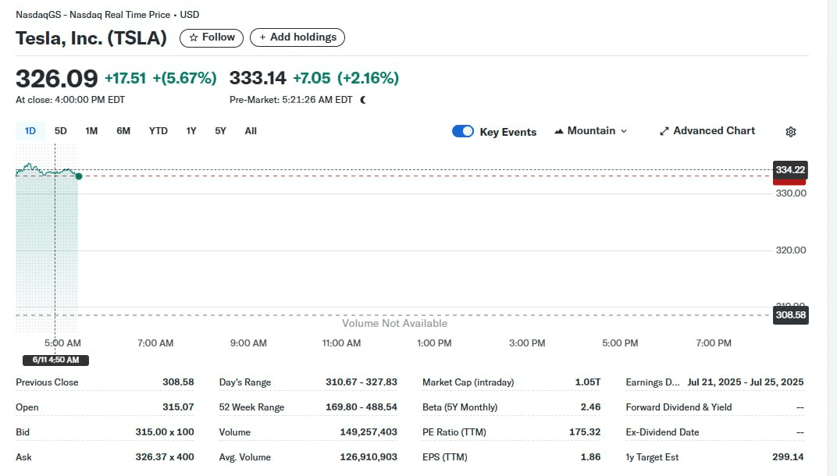Toggle the Key Events switch
The image size is (837, 476).
point(463,131)
